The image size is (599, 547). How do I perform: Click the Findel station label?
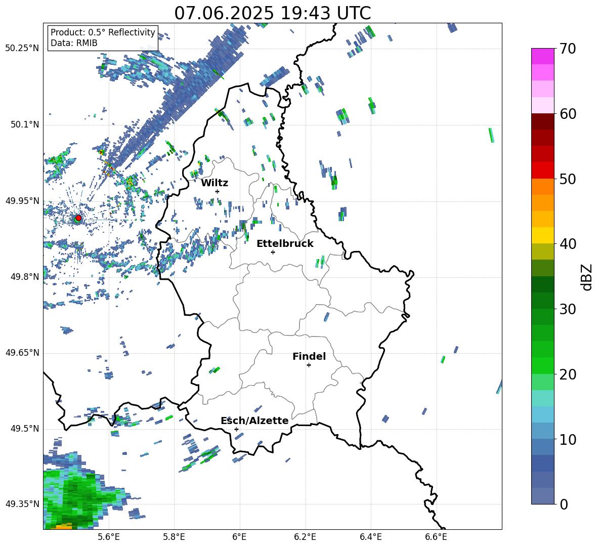309,356
